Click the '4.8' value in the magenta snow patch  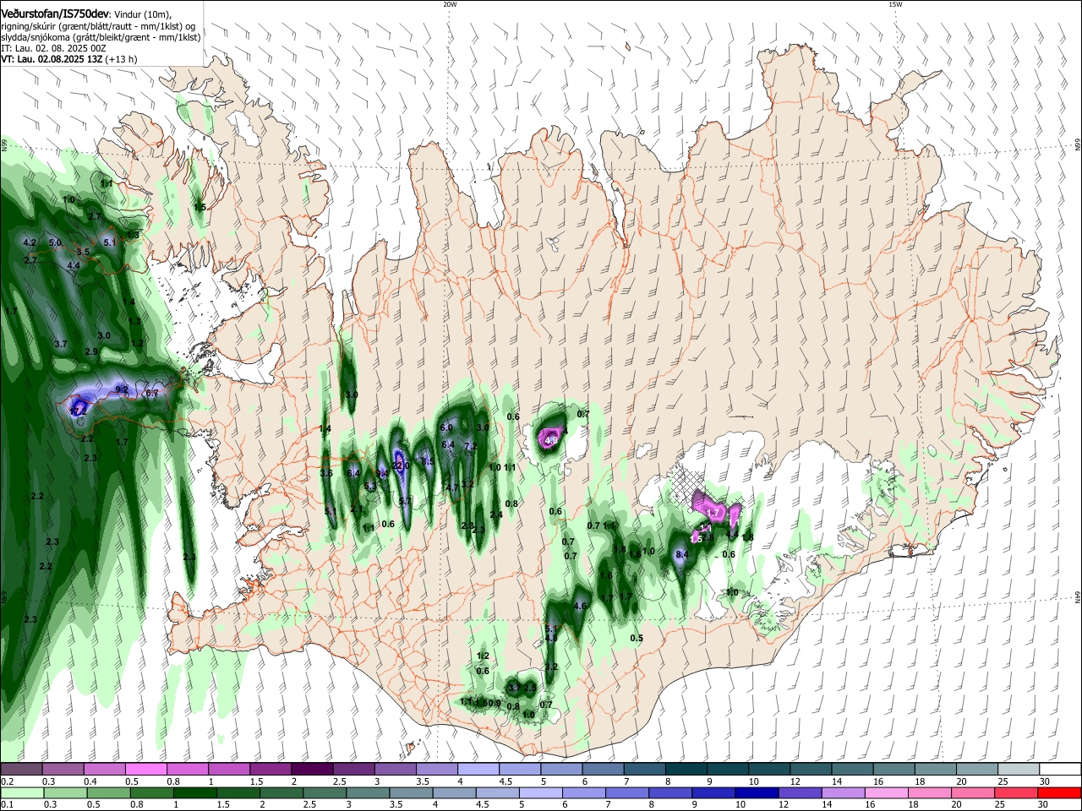pos(551,440)
